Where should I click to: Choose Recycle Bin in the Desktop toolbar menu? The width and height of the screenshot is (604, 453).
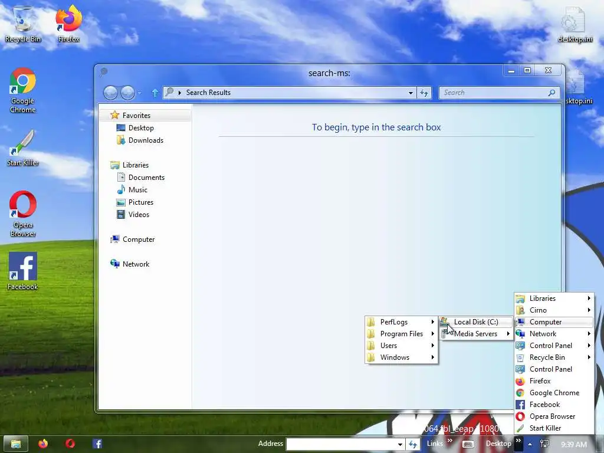[x=554, y=357]
